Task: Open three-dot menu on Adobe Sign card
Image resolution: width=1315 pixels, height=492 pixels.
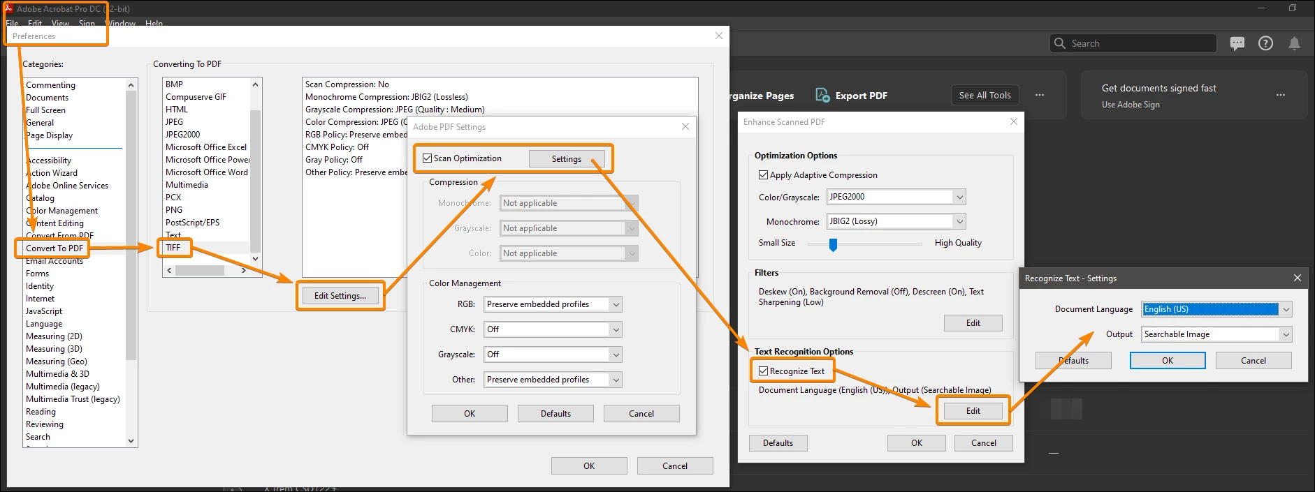Action: (1280, 95)
